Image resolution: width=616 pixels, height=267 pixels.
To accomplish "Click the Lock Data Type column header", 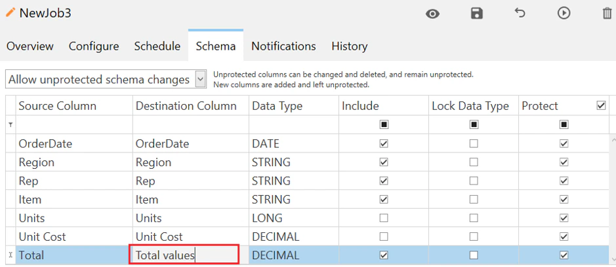I will click(474, 106).
